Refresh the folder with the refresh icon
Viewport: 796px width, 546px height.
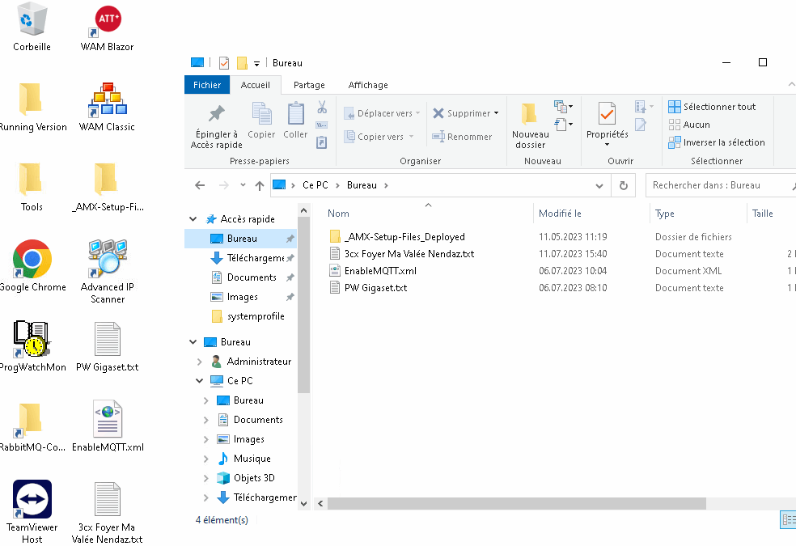click(x=622, y=185)
